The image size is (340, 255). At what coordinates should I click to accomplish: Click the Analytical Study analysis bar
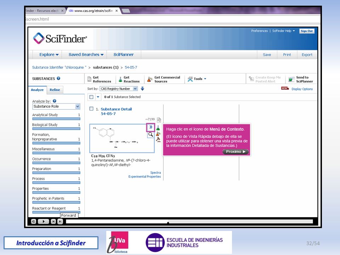tap(56, 119)
